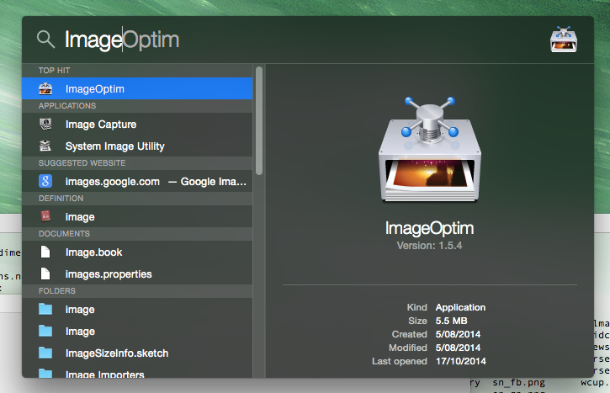
Task: Select the images.properties document
Action: (x=137, y=274)
